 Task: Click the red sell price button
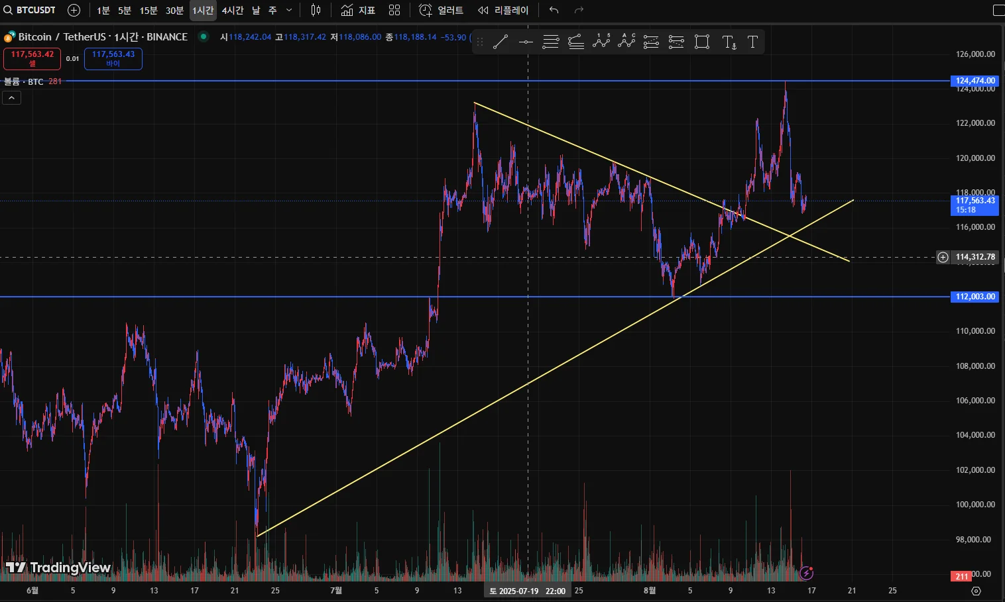point(32,59)
